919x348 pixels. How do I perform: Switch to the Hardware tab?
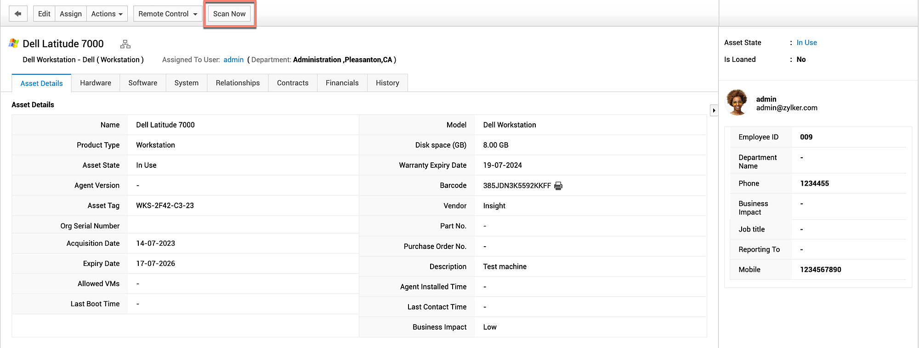pos(96,83)
